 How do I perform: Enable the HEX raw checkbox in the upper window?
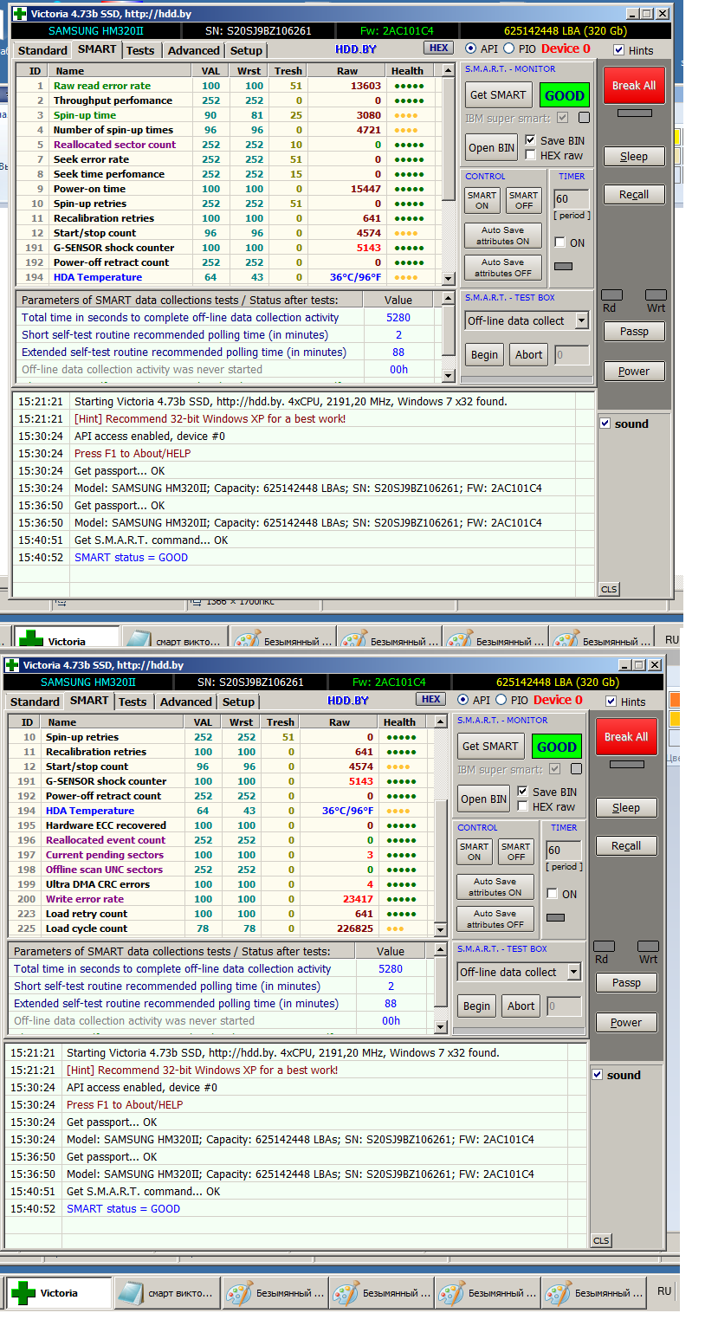[x=530, y=155]
